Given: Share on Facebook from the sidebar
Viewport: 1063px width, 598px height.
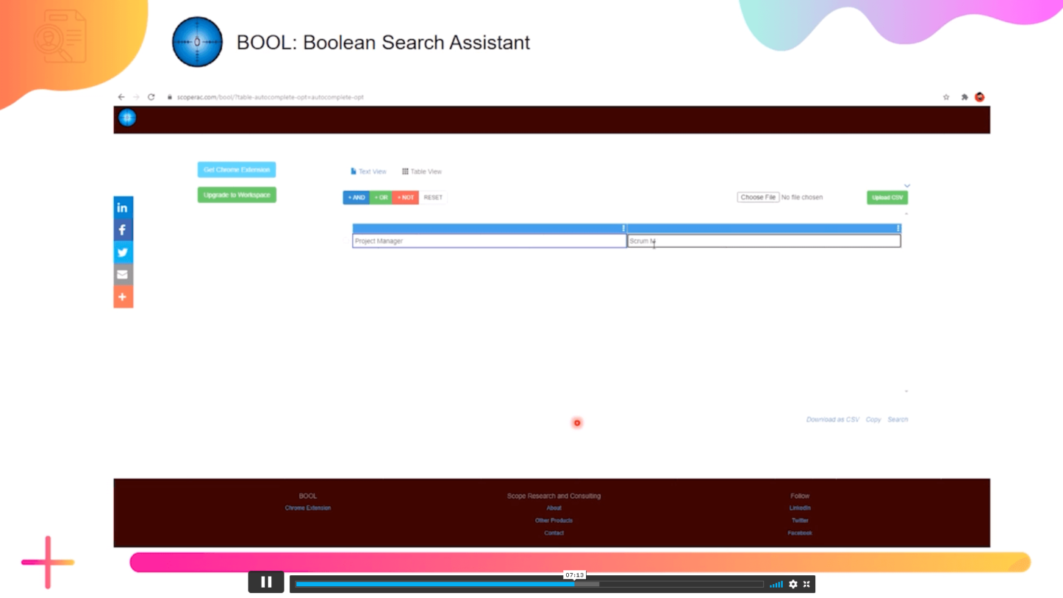Looking at the screenshot, I should point(122,230).
